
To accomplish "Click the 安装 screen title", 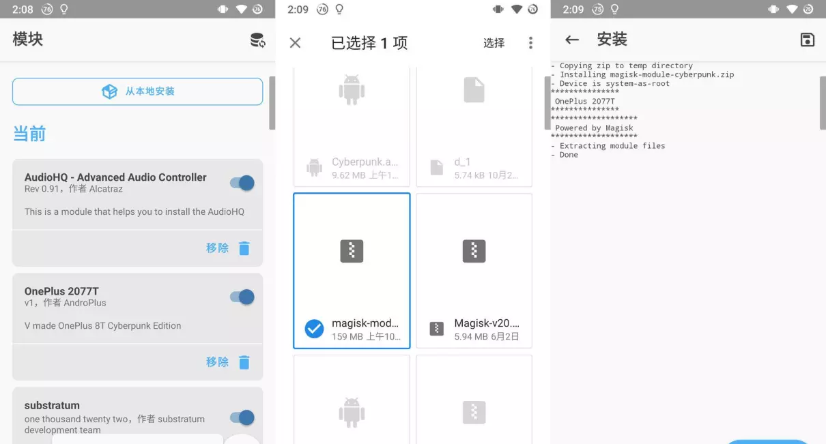I will [612, 40].
